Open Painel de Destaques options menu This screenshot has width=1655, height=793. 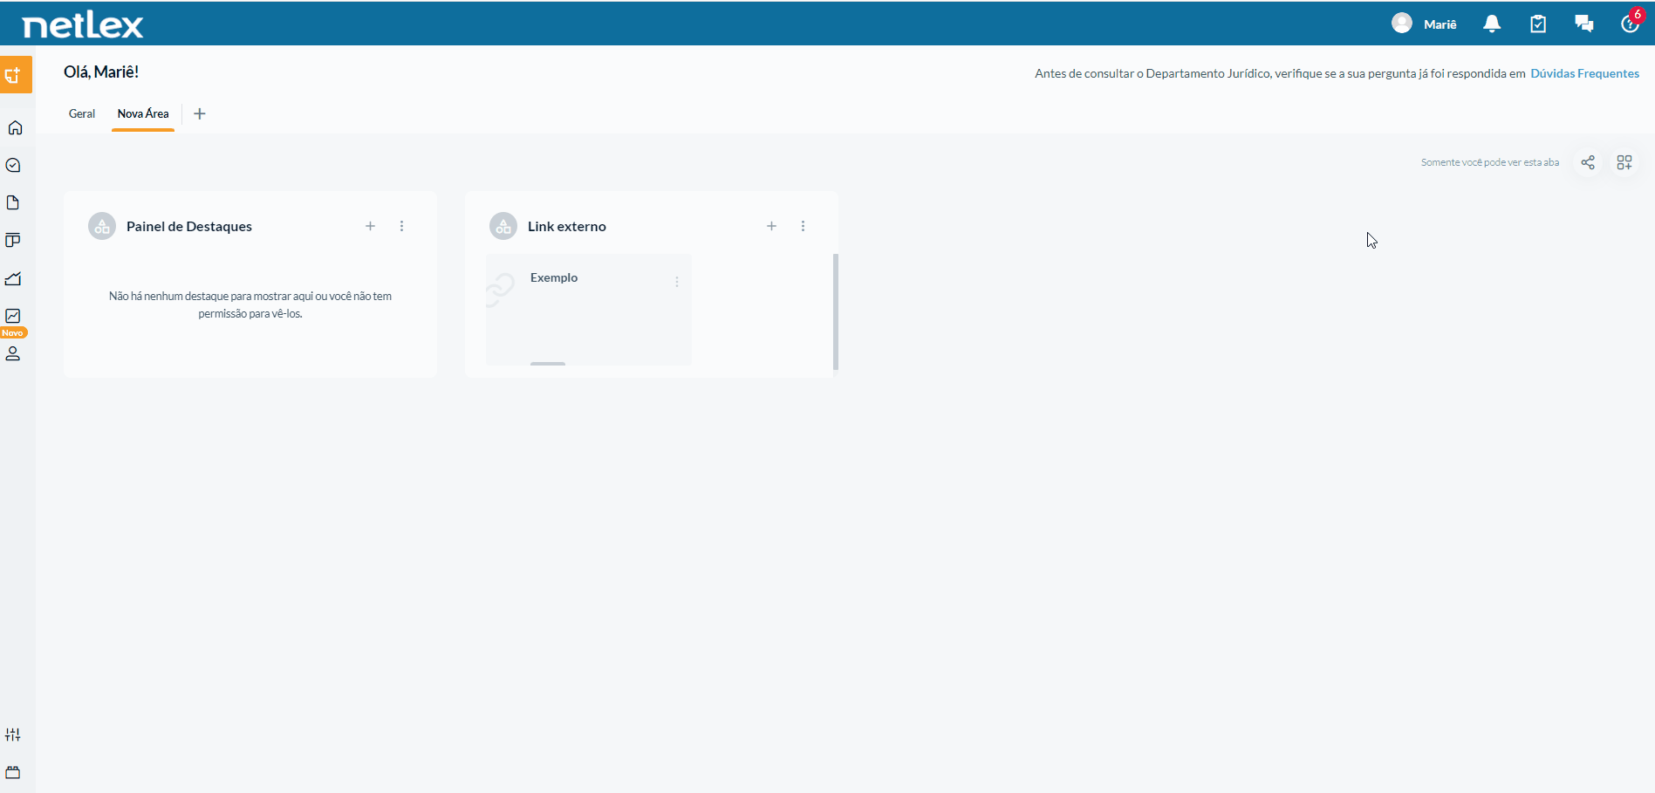coord(401,226)
